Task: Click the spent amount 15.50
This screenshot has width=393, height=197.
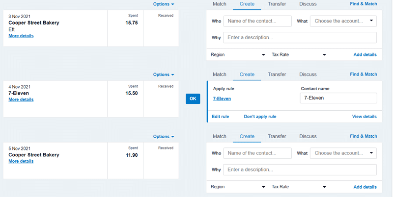Action: (132, 94)
